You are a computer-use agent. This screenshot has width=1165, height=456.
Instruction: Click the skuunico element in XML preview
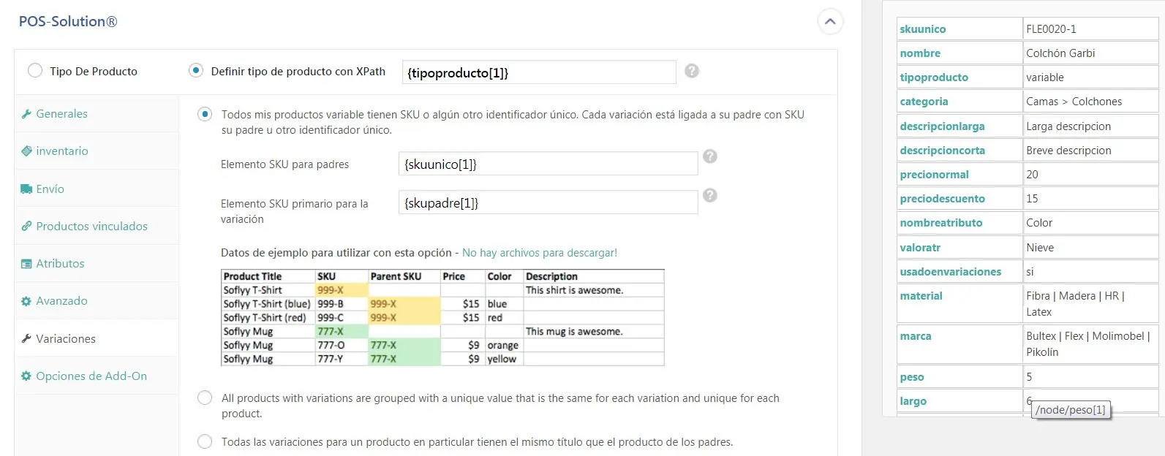[923, 29]
